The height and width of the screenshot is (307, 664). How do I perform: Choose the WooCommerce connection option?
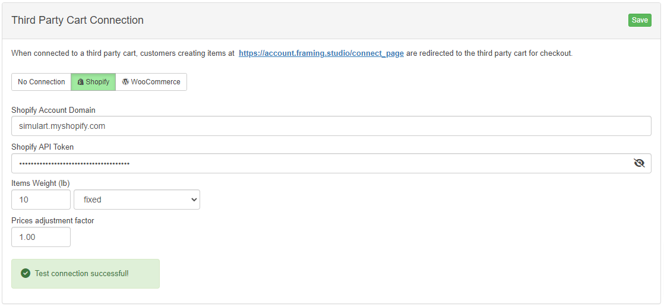click(x=151, y=82)
